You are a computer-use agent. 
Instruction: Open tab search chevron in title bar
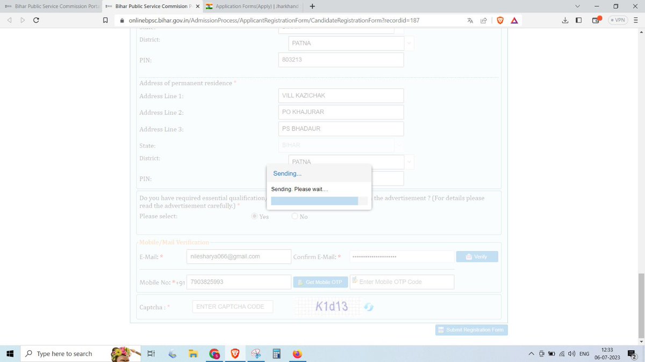coord(577,6)
